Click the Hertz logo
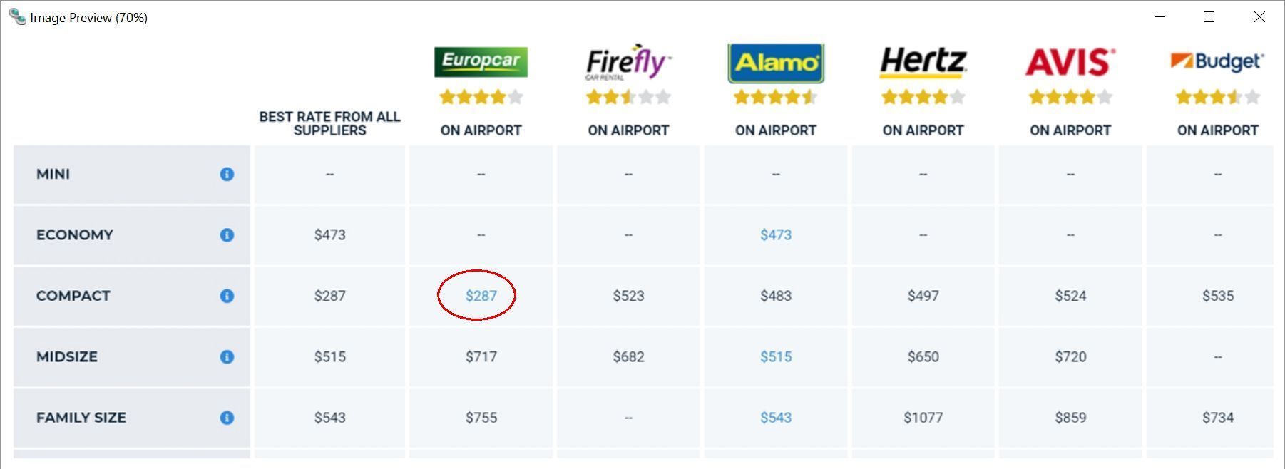The image size is (1285, 469). [923, 62]
